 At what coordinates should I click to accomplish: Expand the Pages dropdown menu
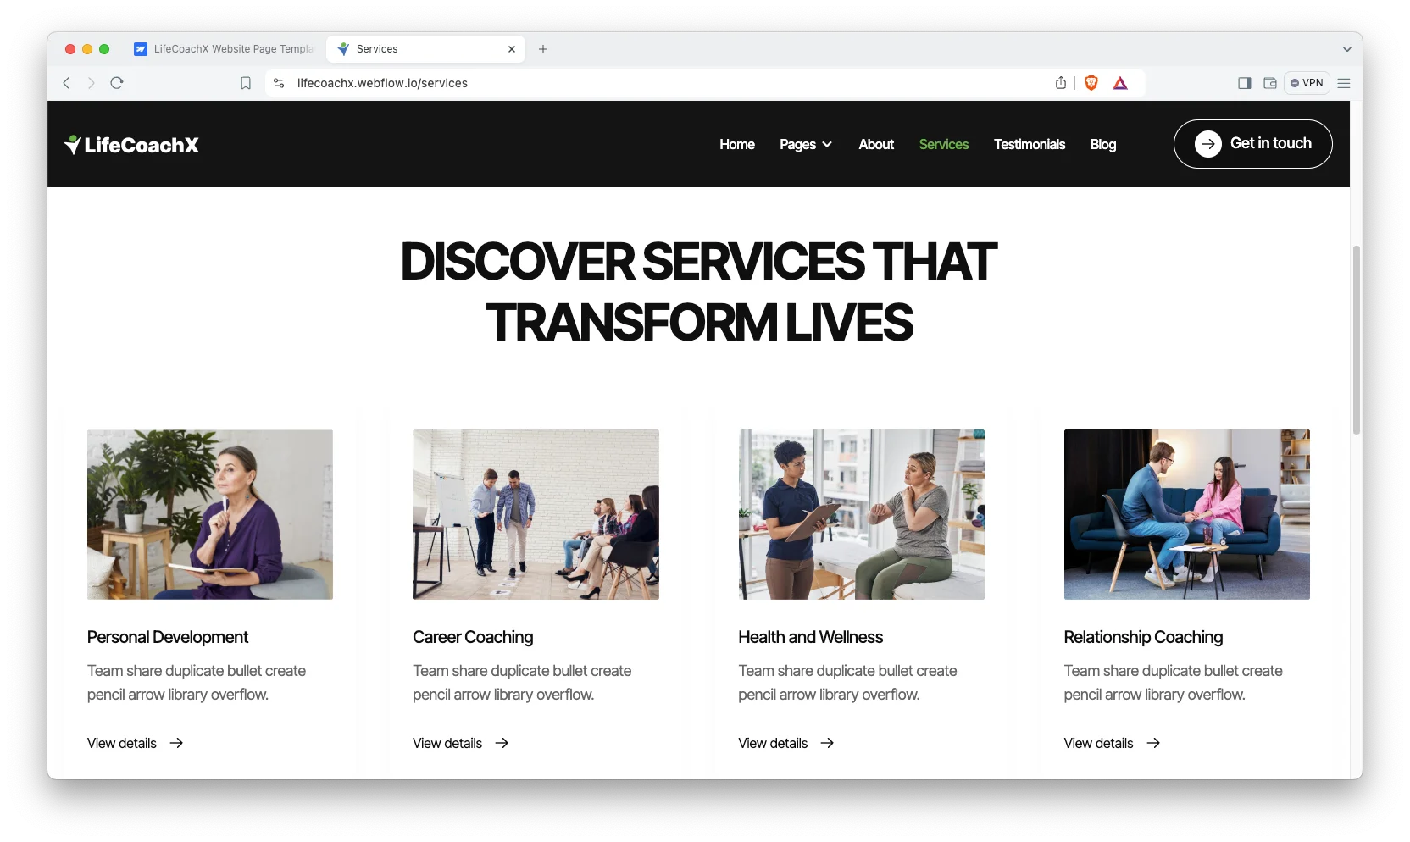(x=805, y=145)
